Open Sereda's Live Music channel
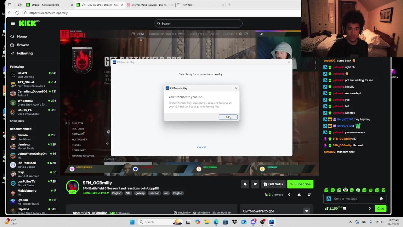 point(33,137)
